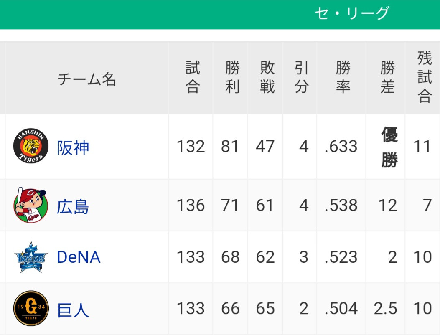Click the 引分 column header
This screenshot has width=440, height=335.
click(x=302, y=77)
